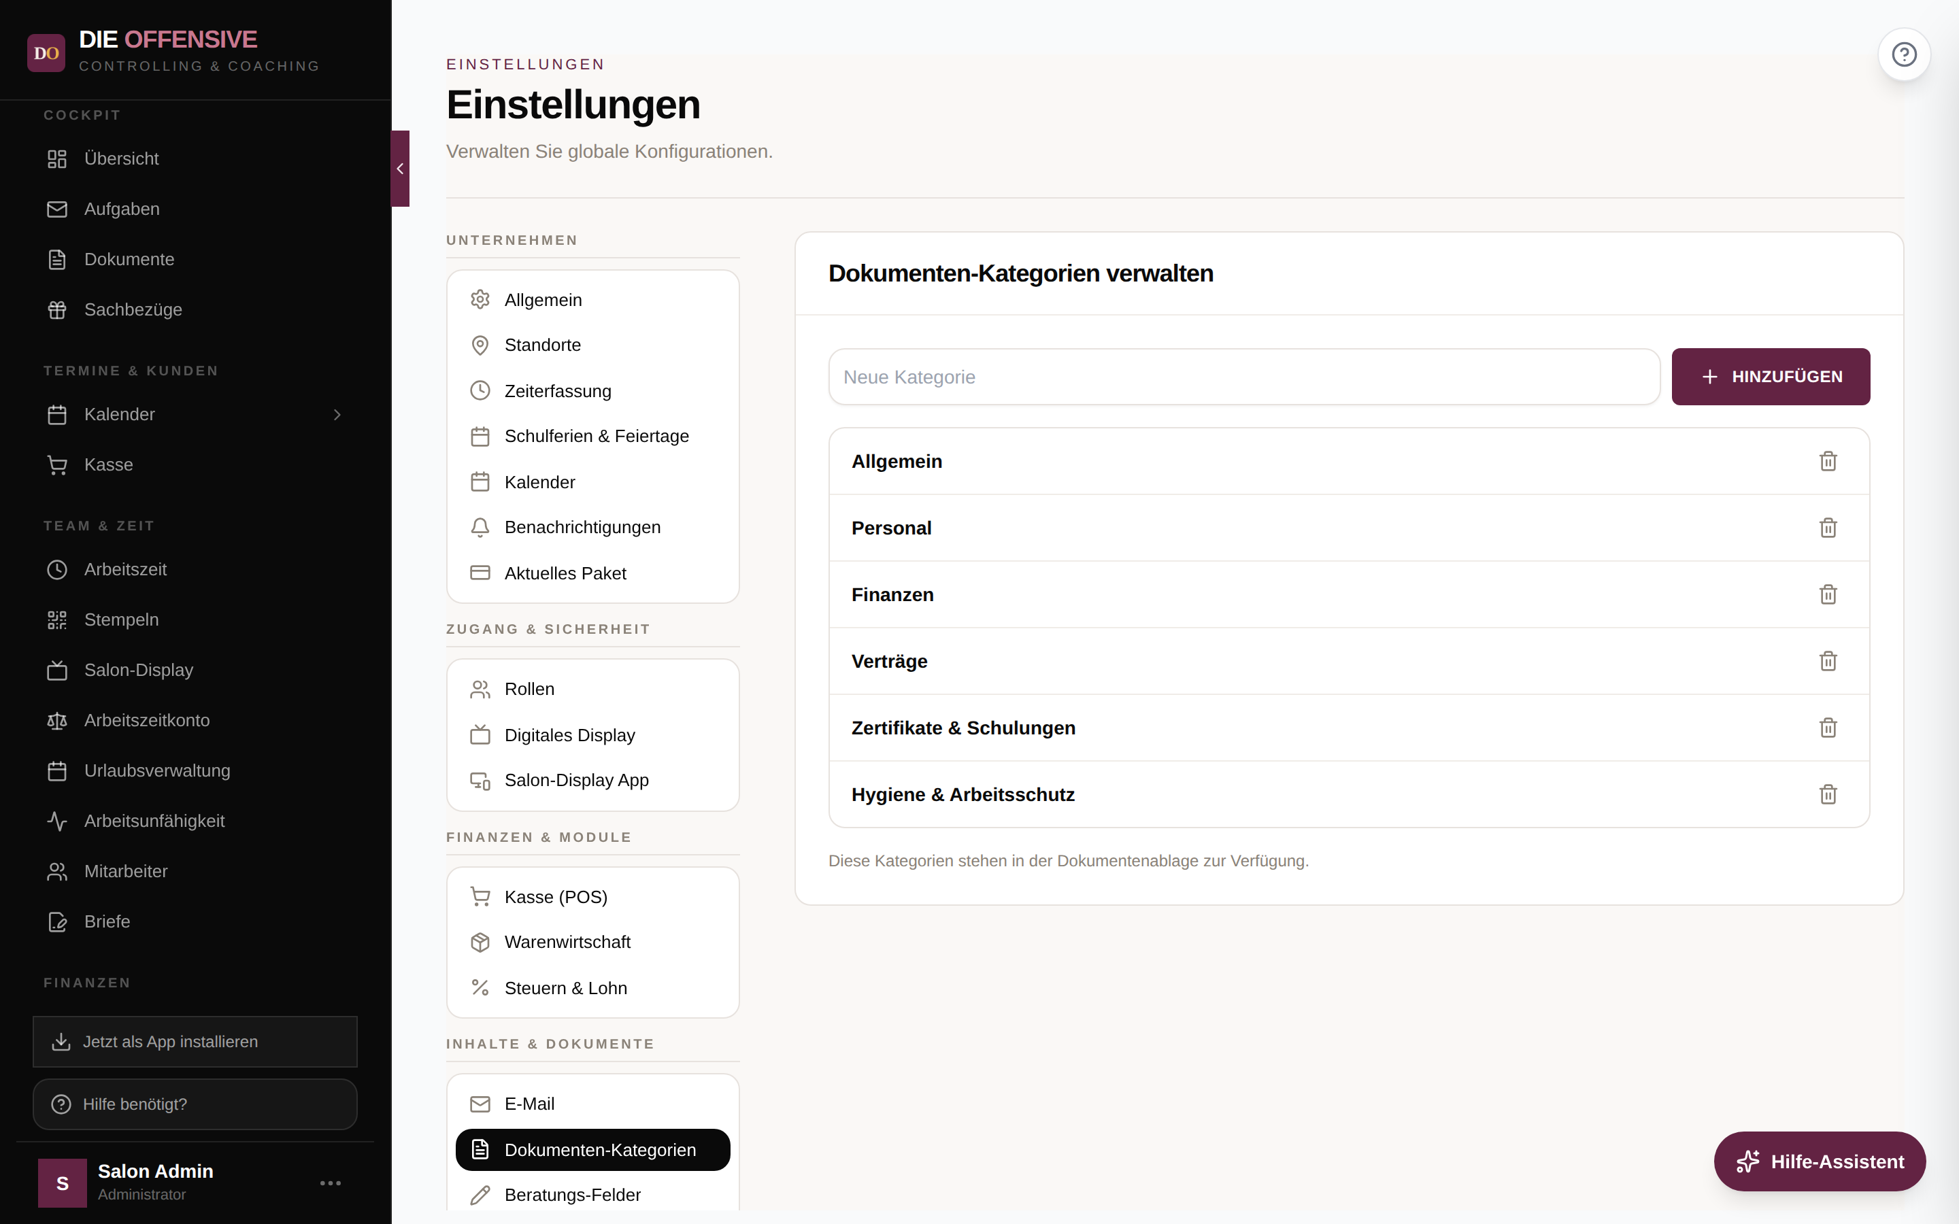Viewport: 1959px width, 1224px height.
Task: Open the help question-mark icon top right
Action: tap(1904, 54)
